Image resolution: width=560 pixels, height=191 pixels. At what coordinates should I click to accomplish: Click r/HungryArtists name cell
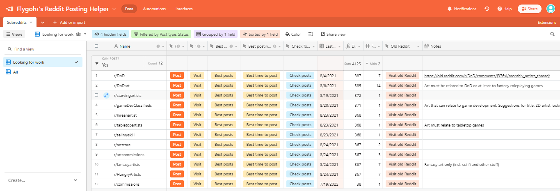[x=127, y=174]
